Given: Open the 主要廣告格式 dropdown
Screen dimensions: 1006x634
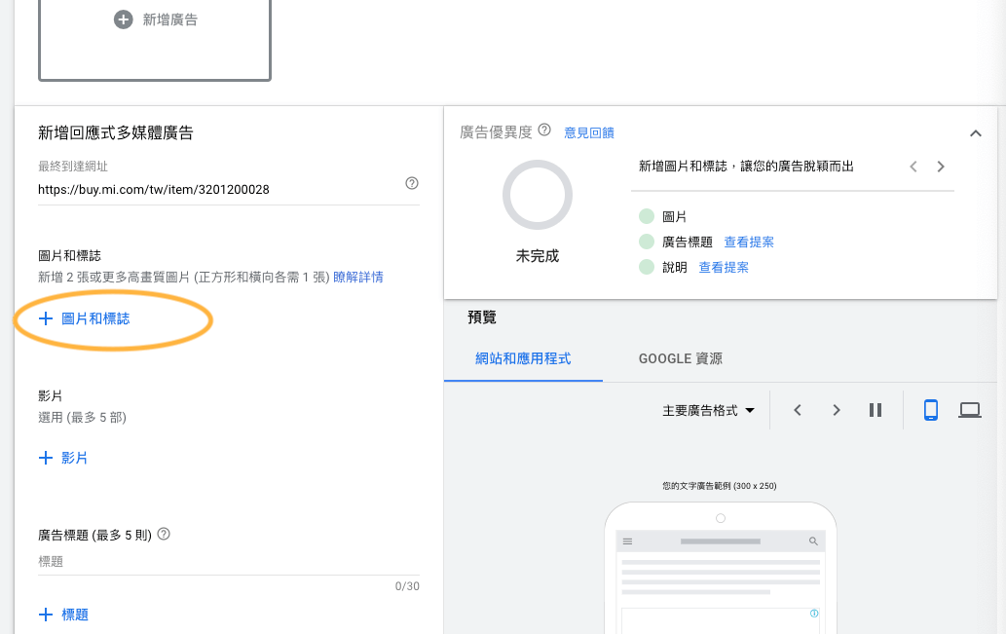Looking at the screenshot, I should [708, 411].
